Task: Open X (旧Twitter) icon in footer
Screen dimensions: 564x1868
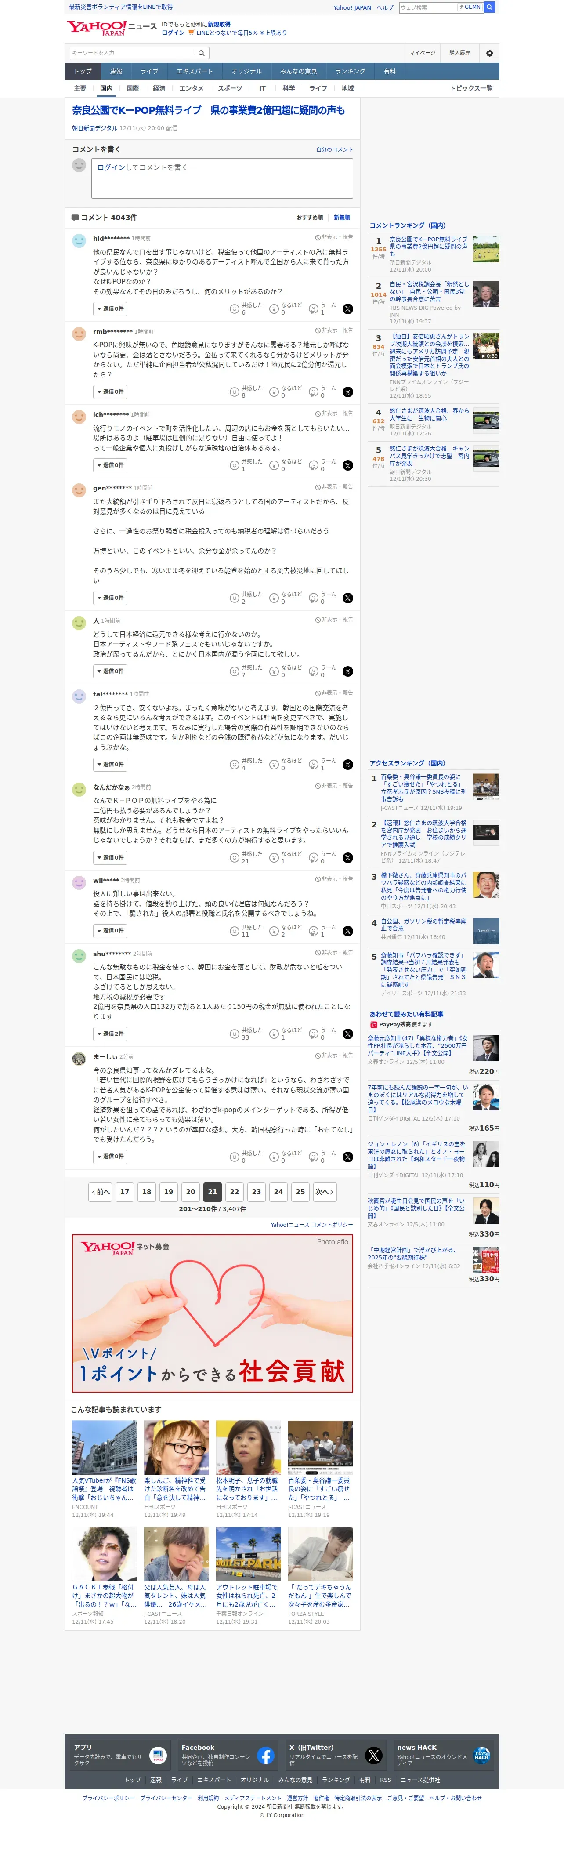Action: (373, 1755)
